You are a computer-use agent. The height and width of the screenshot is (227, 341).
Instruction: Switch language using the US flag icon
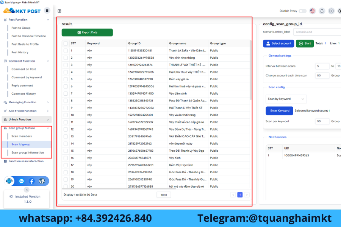click(x=312, y=11)
